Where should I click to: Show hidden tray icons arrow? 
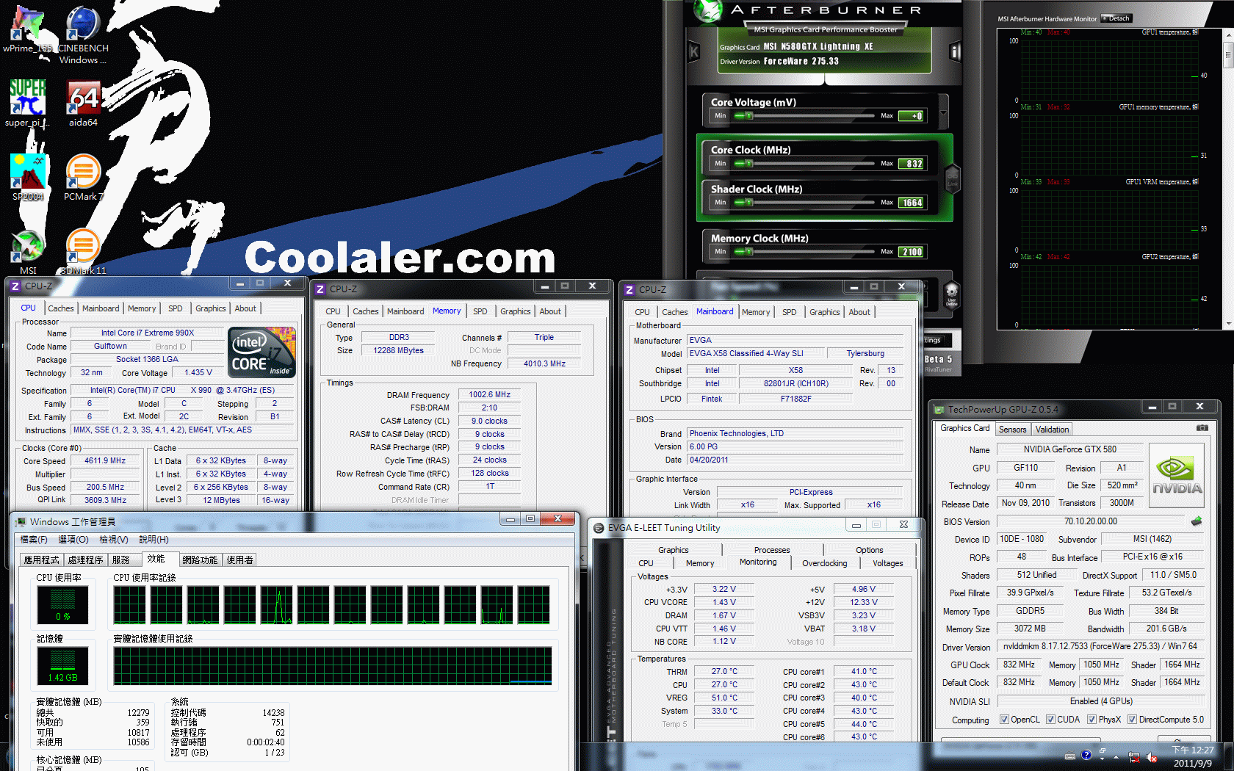click(1116, 756)
